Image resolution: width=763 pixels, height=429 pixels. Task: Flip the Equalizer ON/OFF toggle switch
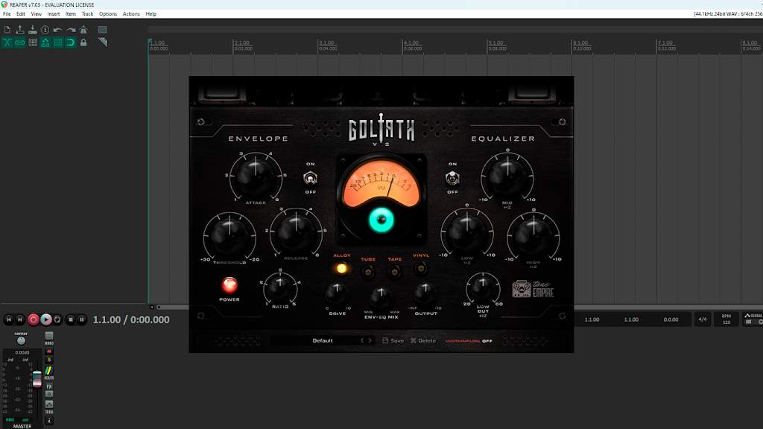[x=452, y=179]
